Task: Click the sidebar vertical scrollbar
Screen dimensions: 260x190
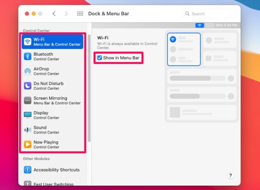Action: point(89,88)
